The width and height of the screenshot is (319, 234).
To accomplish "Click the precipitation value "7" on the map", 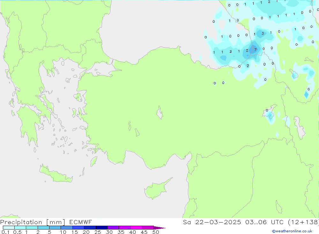I will pyautogui.click(x=256, y=50).
